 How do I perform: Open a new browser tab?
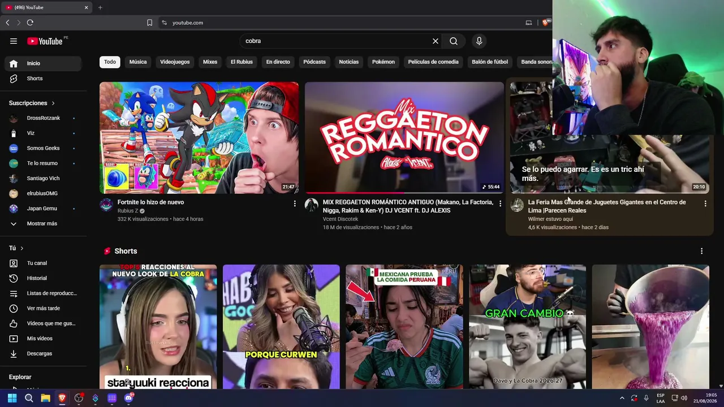100,7
